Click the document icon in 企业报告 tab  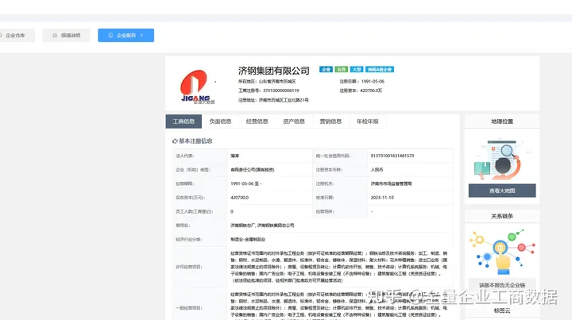point(110,36)
